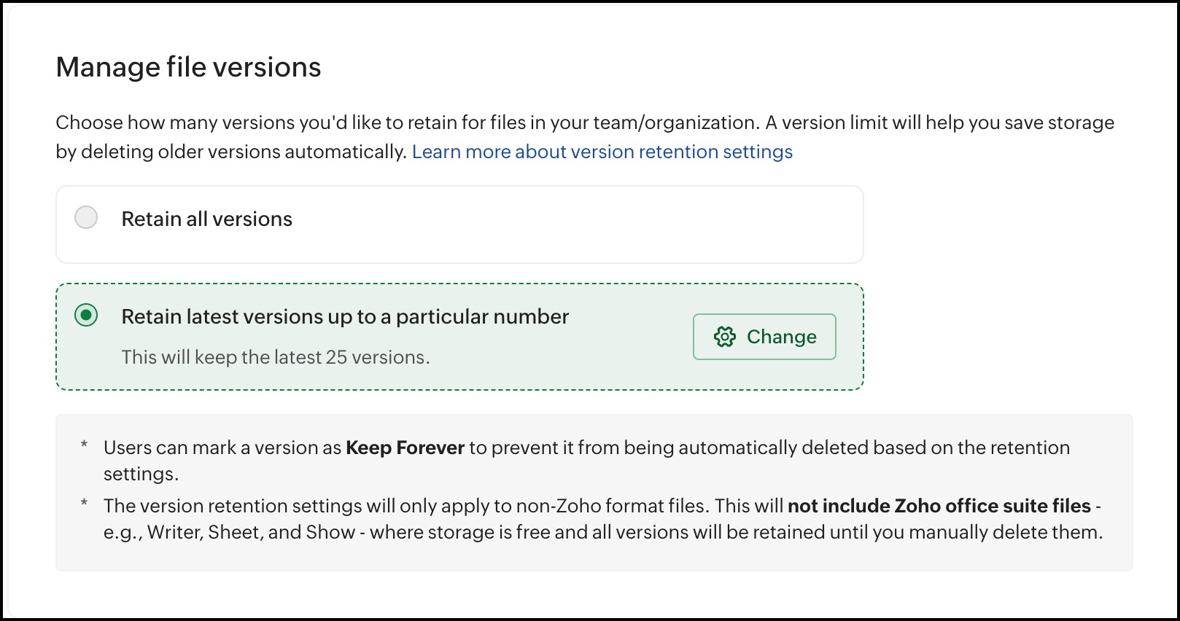Screen dimensions: 1180x621
Task: Click the bold not include Zoho office suite files text
Action: (939, 506)
